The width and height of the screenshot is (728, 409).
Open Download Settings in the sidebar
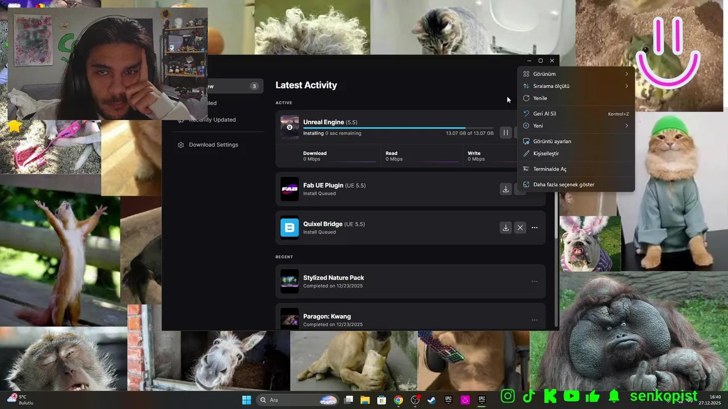point(213,145)
